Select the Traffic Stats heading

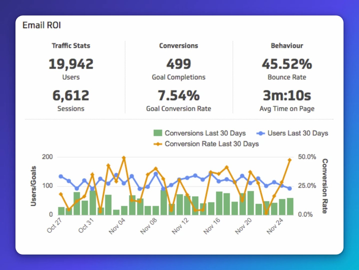pyautogui.click(x=71, y=46)
